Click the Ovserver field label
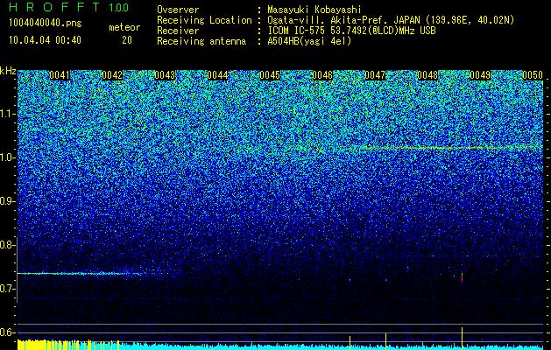Viewport: 551px width, 350px height. [178, 10]
